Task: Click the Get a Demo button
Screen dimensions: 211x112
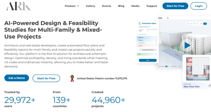Action: tap(17, 78)
